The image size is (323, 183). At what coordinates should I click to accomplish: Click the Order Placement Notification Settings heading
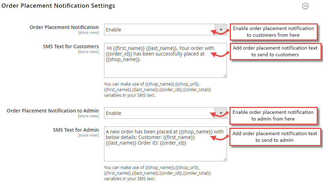(58, 6)
